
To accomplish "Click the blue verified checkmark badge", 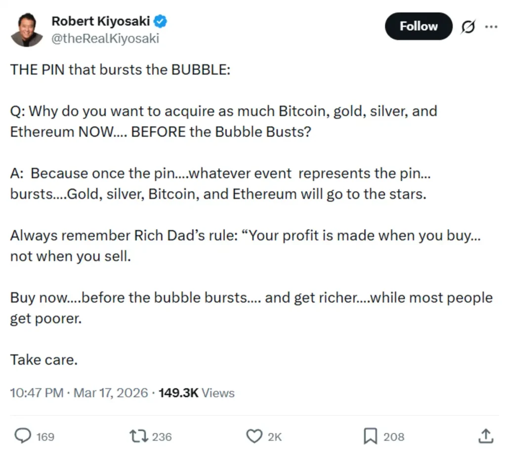I will [159, 21].
